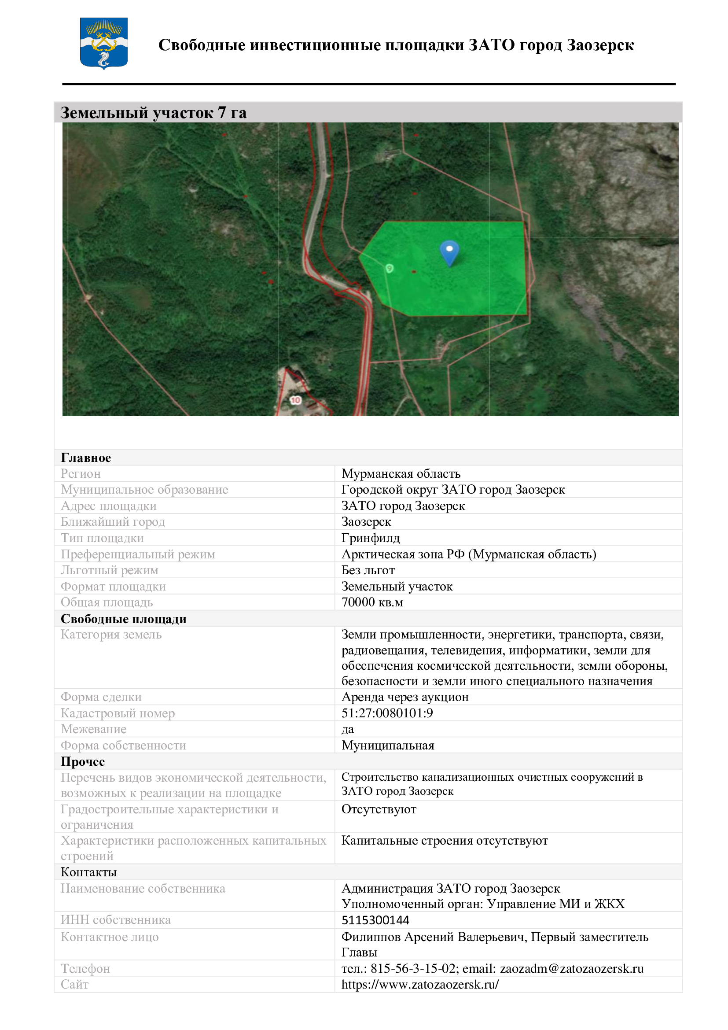This screenshot has width=728, height=1030.
Task: Open the https://www.zatozaozersk.ru/ website link
Action: tap(419, 984)
